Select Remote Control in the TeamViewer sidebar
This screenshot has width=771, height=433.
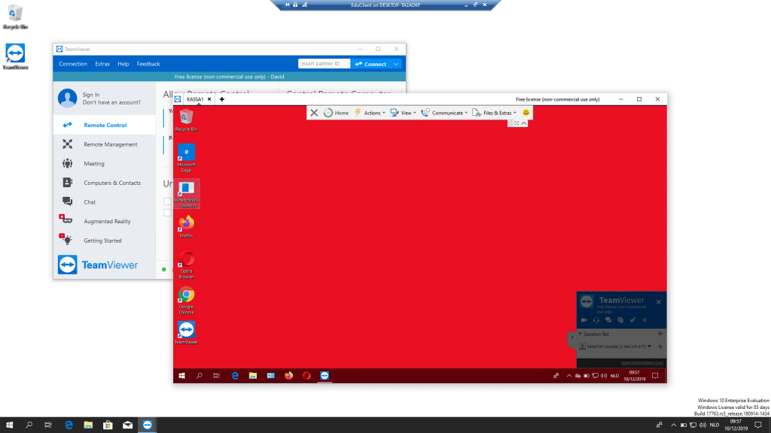pos(104,126)
